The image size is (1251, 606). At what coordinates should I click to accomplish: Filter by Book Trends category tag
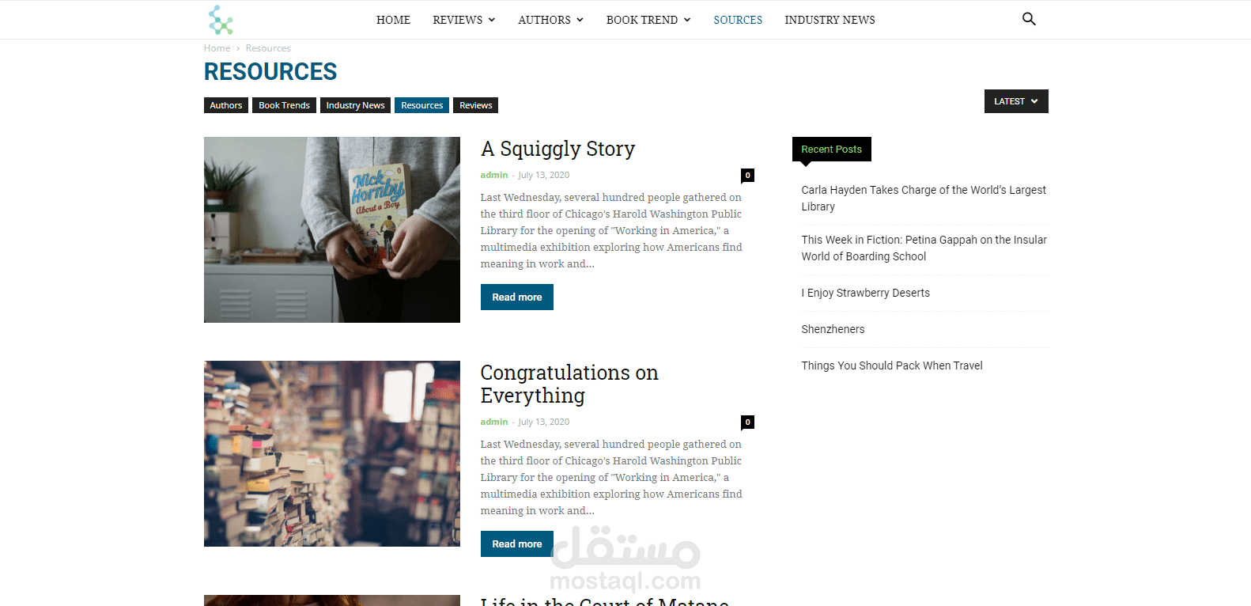(284, 105)
